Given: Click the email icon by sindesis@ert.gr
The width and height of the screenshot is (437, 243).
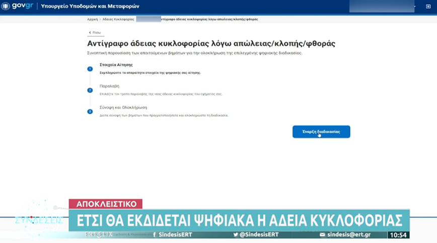Looking at the screenshot, I should click(x=322, y=235).
